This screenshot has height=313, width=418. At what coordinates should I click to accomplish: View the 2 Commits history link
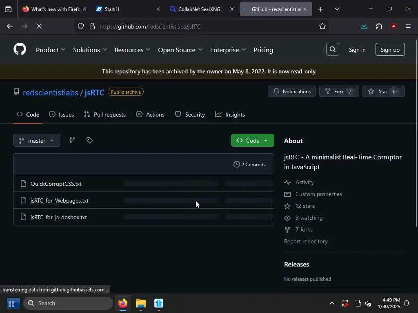(249, 164)
